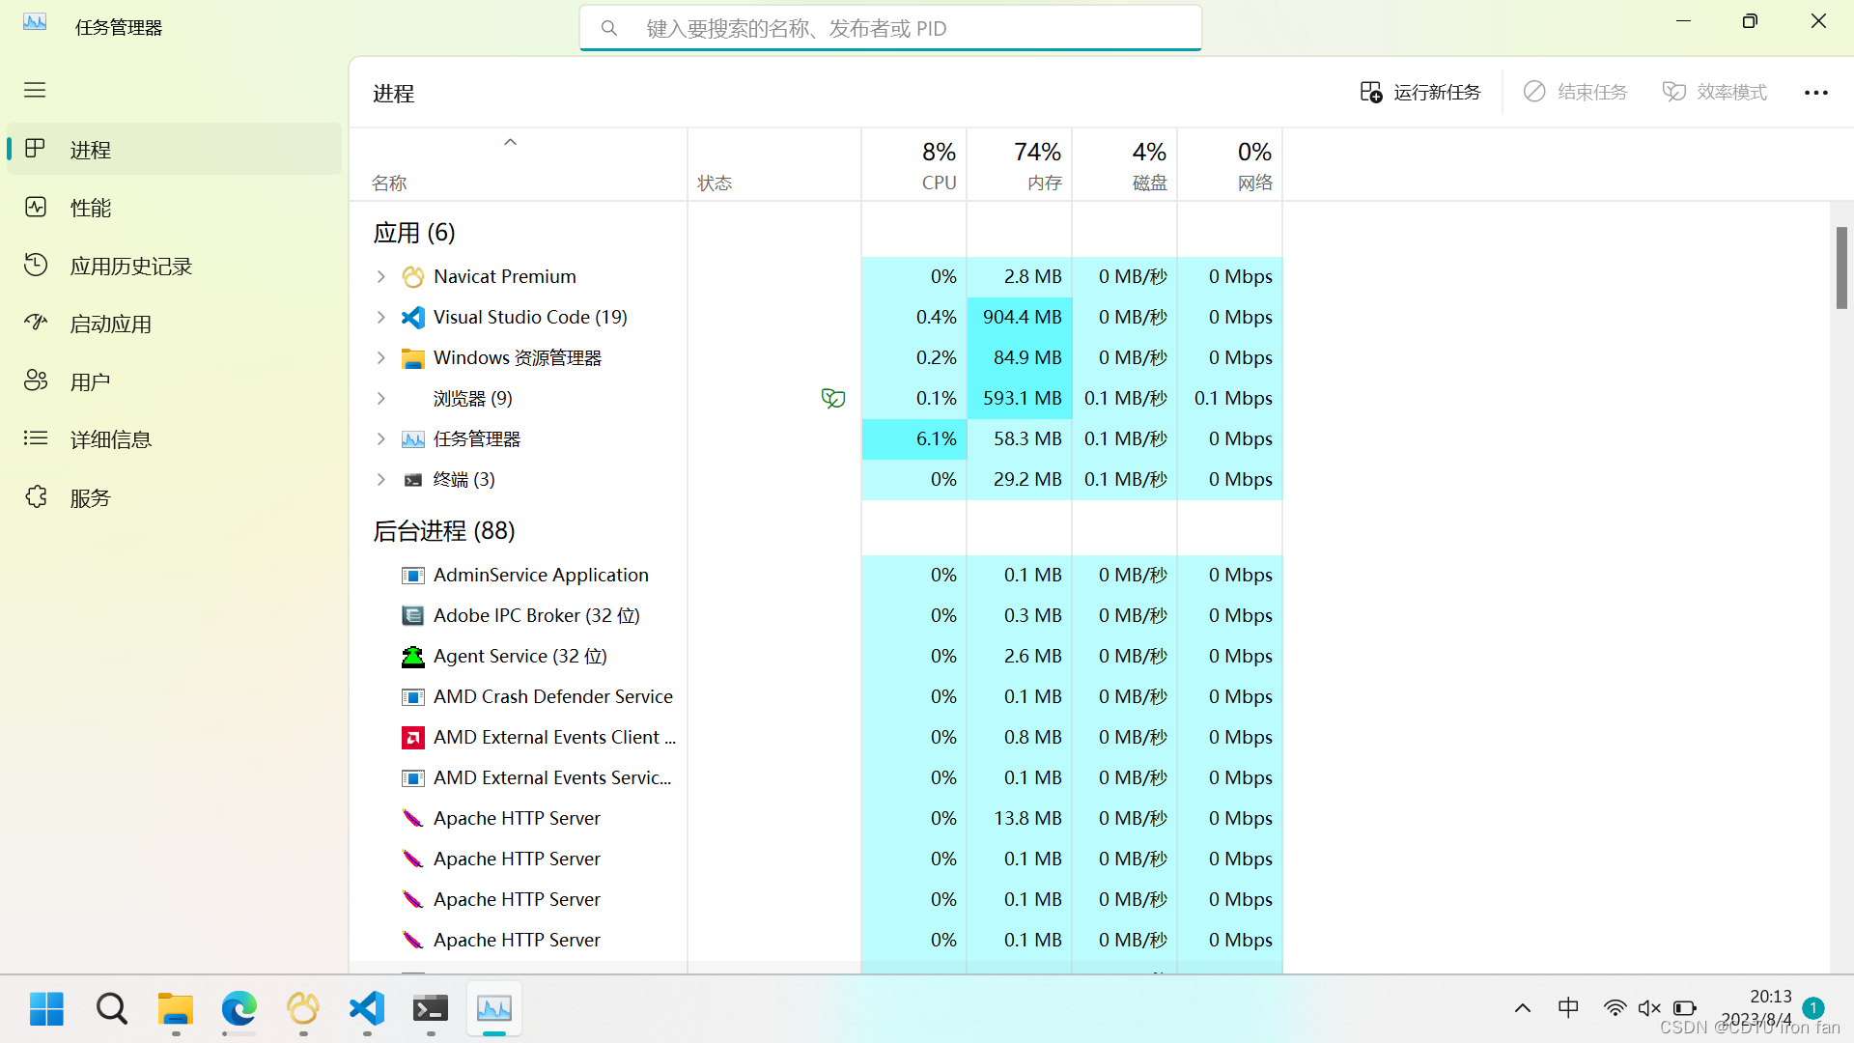The image size is (1854, 1043).
Task: Sort by the 名称 column header
Action: click(519, 165)
